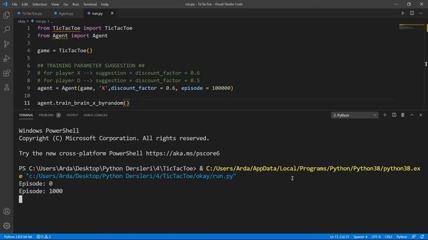This screenshot has width=428, height=240.
Task: Select the Terminal panel tab
Action: click(x=26, y=115)
